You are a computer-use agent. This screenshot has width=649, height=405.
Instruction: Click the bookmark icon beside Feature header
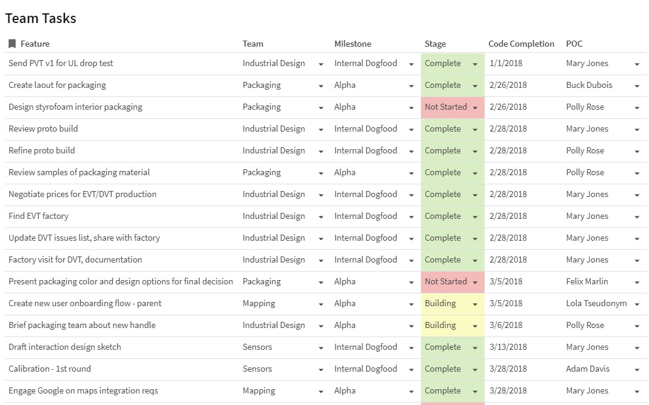point(12,44)
